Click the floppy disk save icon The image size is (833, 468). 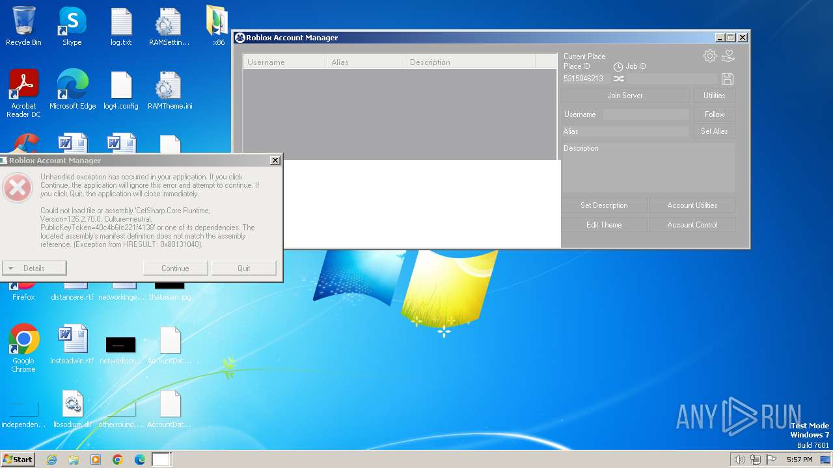pyautogui.click(x=728, y=79)
